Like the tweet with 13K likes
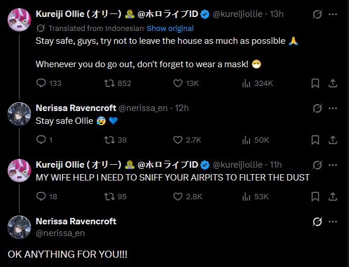Viewport: 349px width, 267px height. click(178, 83)
